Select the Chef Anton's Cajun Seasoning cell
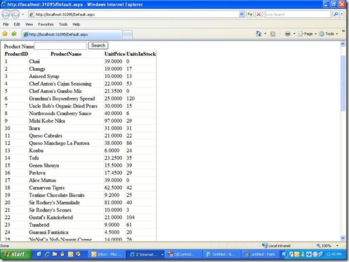This screenshot has width=349, height=262. pyautogui.click(x=60, y=84)
